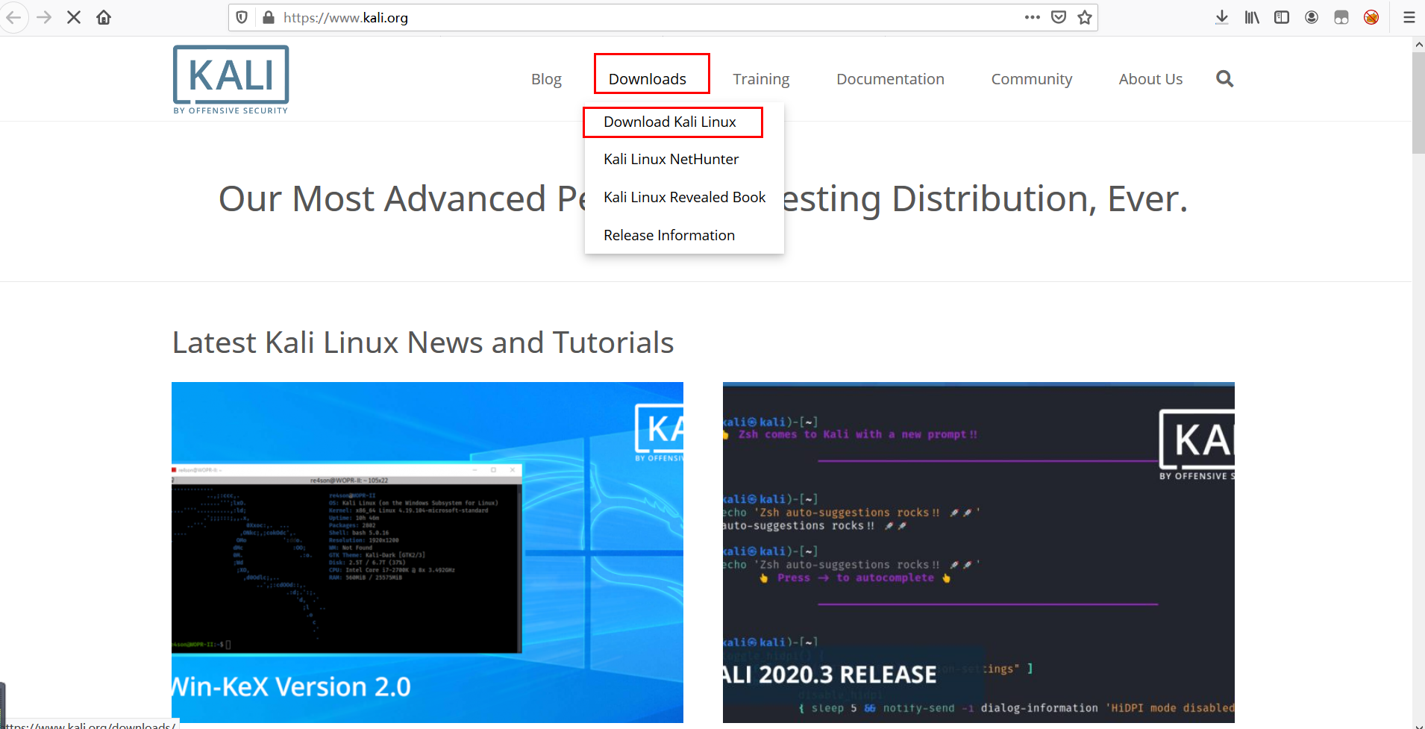Open the Community menu item

1032,79
